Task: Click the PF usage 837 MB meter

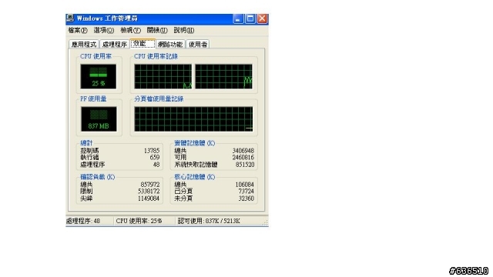Action: [x=99, y=118]
